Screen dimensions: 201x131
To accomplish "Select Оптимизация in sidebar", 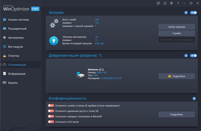I will tap(21, 65).
